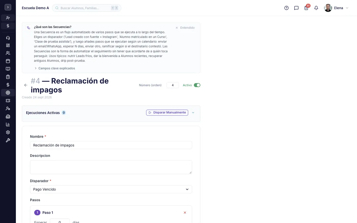
Task: Click the sequences icon in the info box
Action: click(x=29, y=28)
